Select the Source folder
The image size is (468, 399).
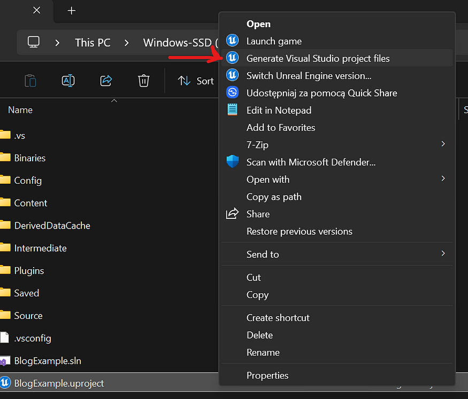pos(28,316)
